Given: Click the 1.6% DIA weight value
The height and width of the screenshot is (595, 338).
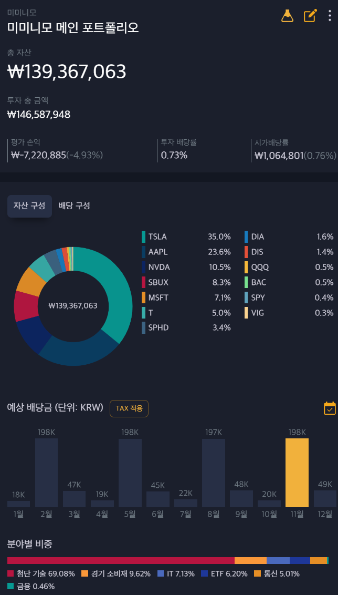Looking at the screenshot, I should 325,237.
